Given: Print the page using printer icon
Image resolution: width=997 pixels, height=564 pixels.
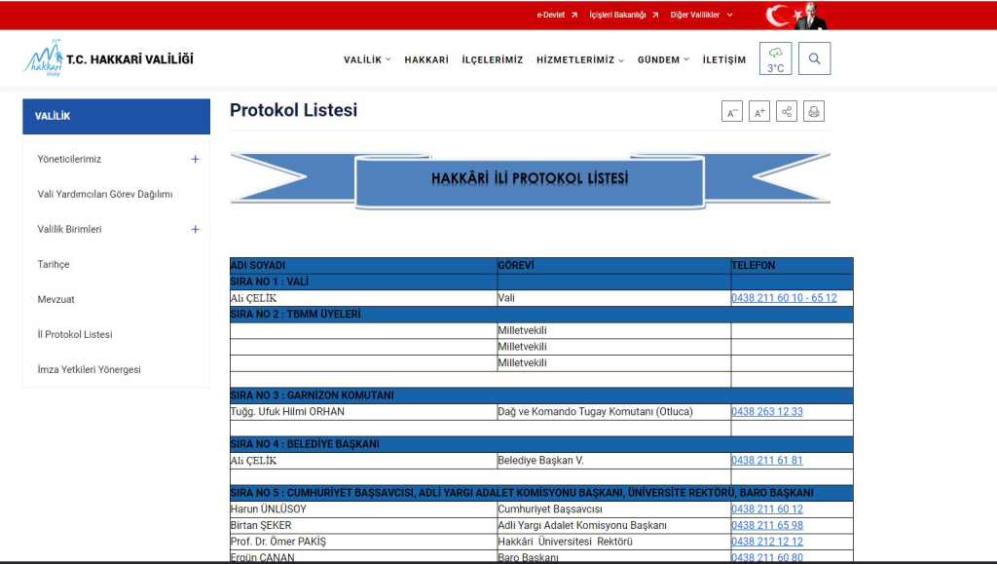Looking at the screenshot, I should pyautogui.click(x=814, y=112).
